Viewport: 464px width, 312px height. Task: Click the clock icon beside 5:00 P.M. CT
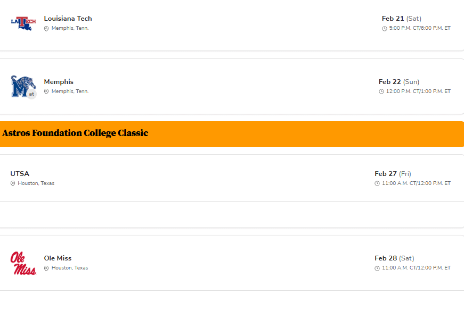[385, 29]
